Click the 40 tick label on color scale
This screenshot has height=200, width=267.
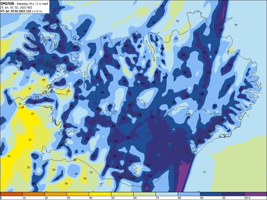coord(91,198)
